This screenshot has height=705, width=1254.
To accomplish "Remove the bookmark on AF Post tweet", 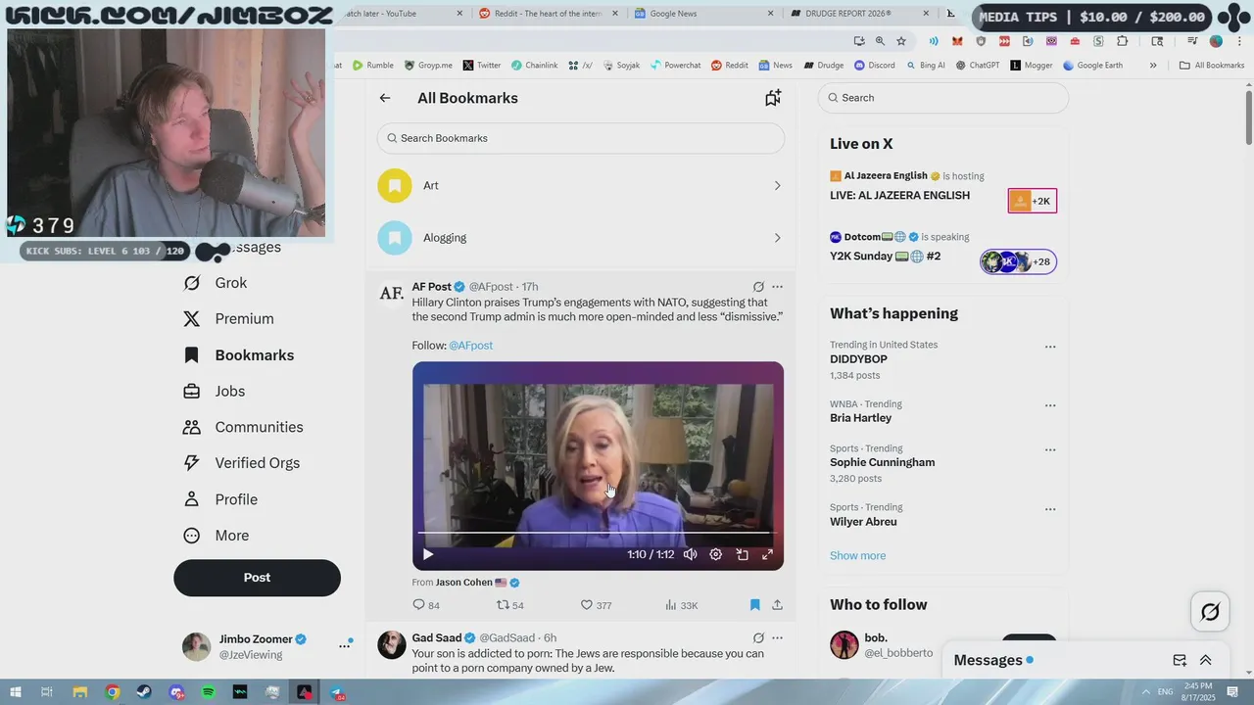I will [754, 605].
